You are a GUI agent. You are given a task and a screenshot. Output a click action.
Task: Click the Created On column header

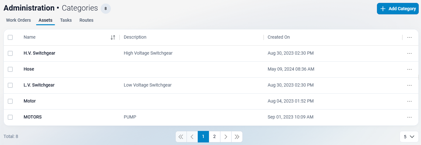point(279,37)
